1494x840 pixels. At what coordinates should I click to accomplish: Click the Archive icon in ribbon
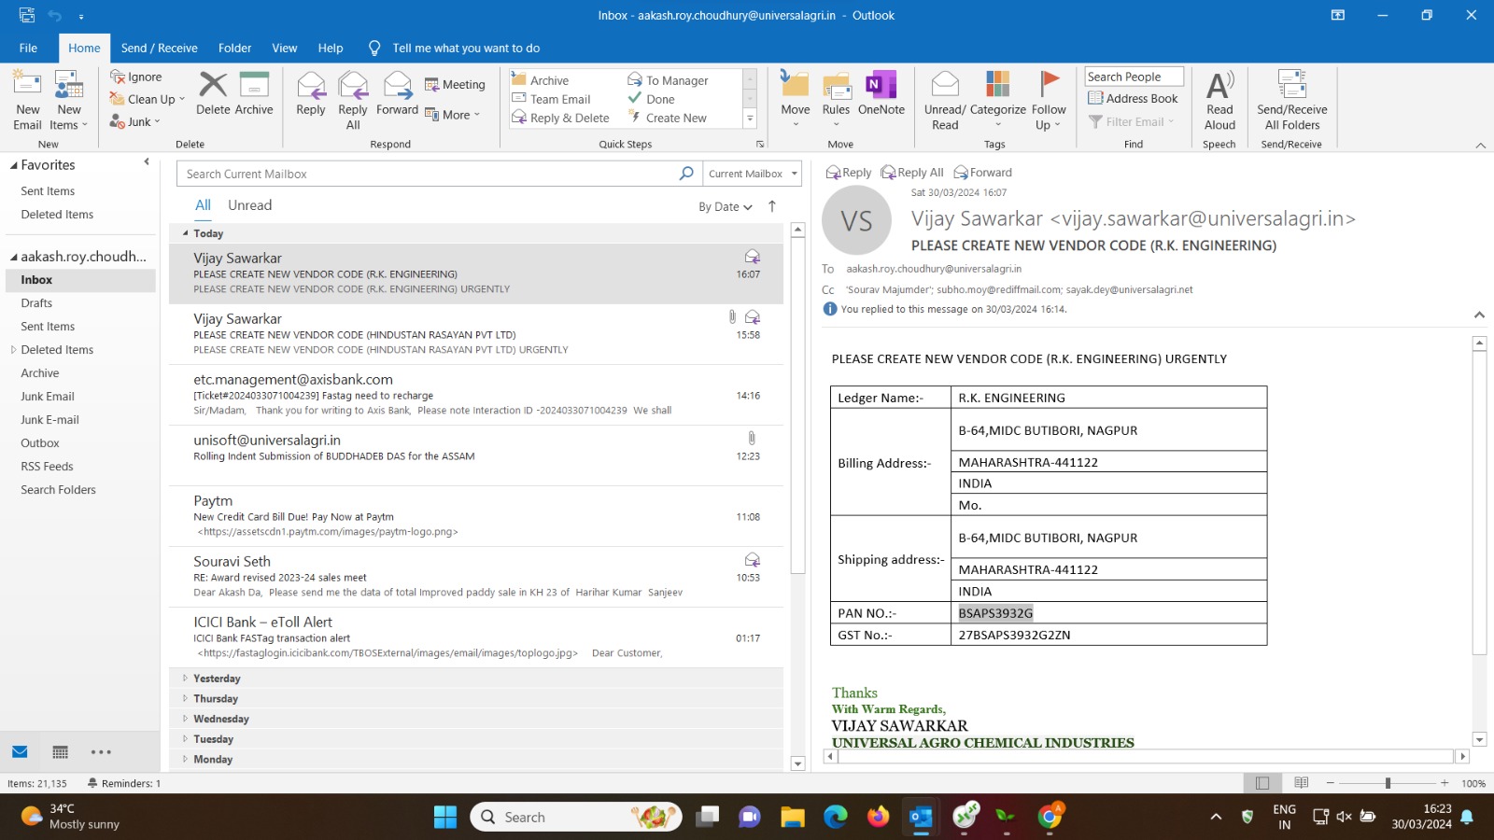(x=254, y=94)
